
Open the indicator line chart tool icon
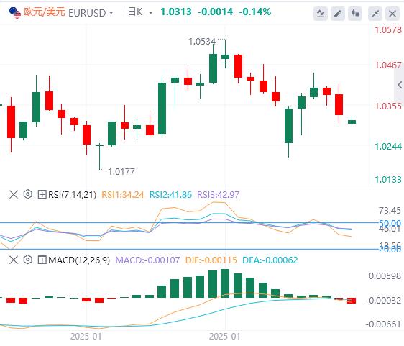(321, 14)
